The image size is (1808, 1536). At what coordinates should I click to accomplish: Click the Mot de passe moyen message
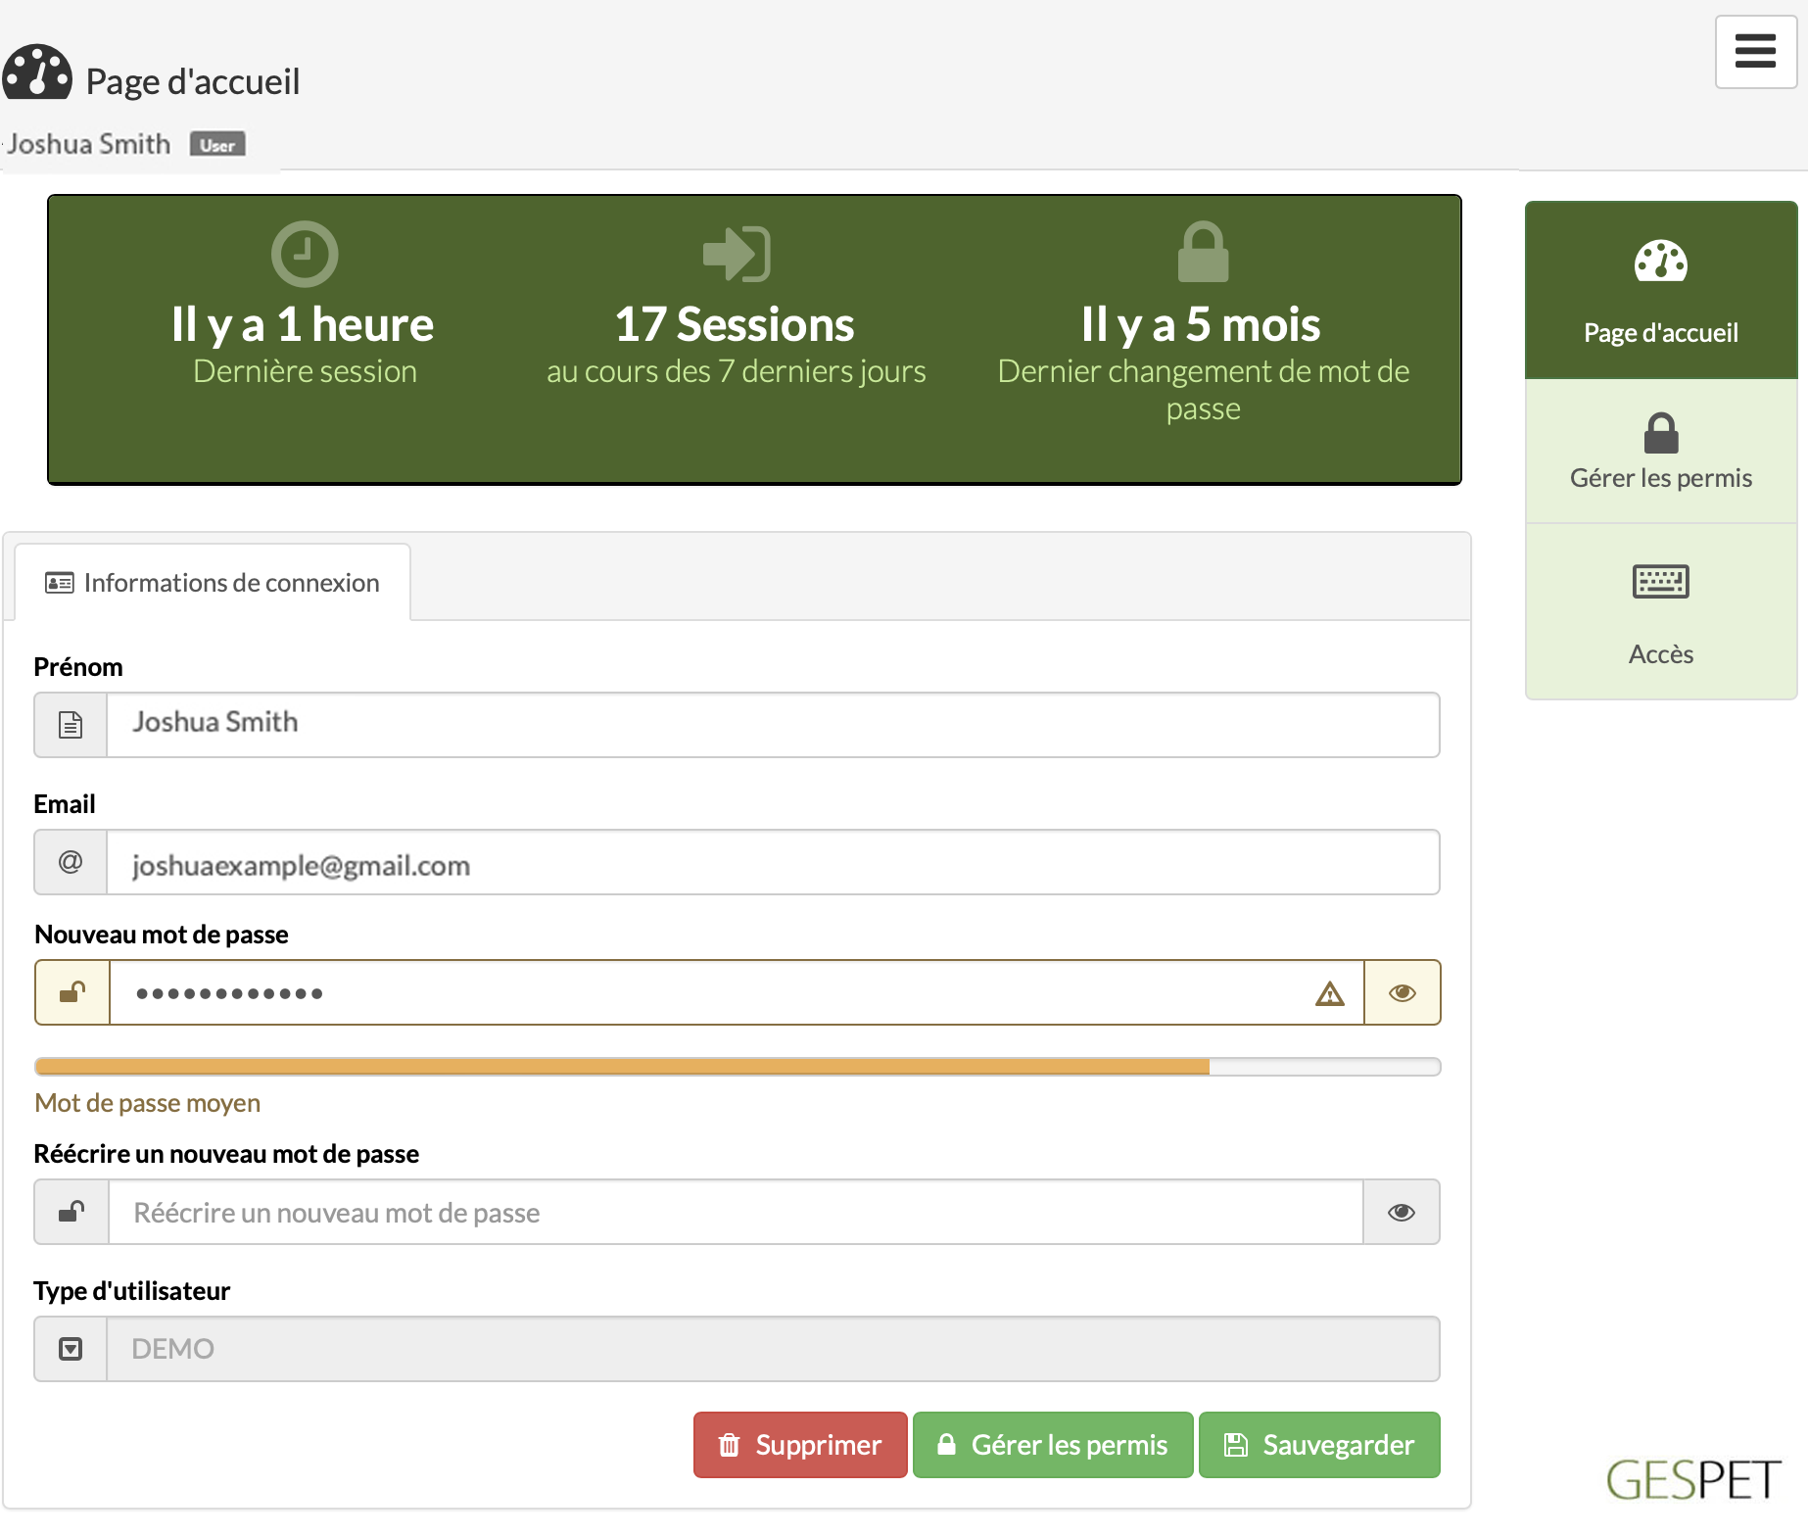tap(148, 1103)
